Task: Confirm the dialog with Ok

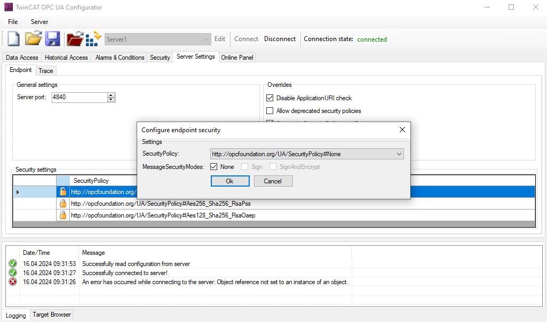Action: pyautogui.click(x=229, y=181)
